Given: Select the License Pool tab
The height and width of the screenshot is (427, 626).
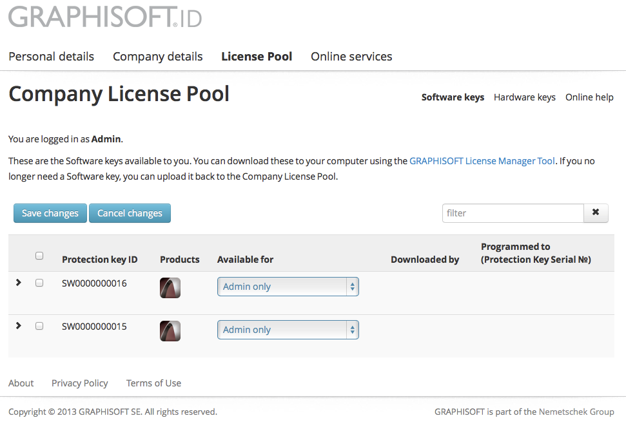Looking at the screenshot, I should 257,57.
